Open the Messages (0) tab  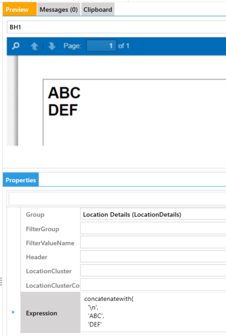coord(59,10)
